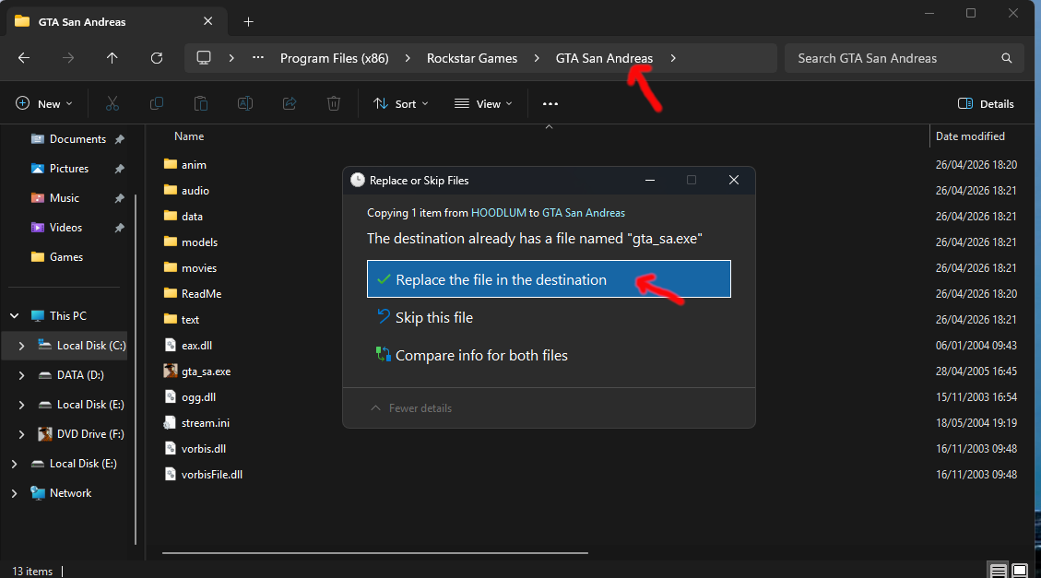Screen dimensions: 1041x578
Task: Expand DATA (D:) in the sidebar
Action: pos(21,375)
